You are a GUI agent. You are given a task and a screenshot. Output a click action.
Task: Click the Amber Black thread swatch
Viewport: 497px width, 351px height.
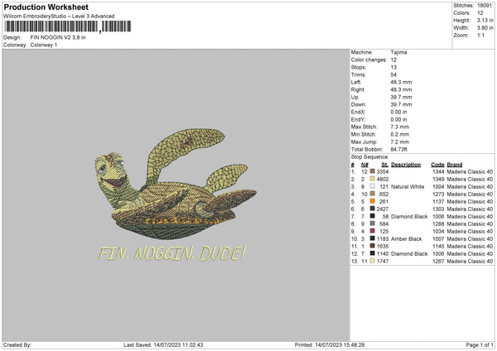[373, 238]
